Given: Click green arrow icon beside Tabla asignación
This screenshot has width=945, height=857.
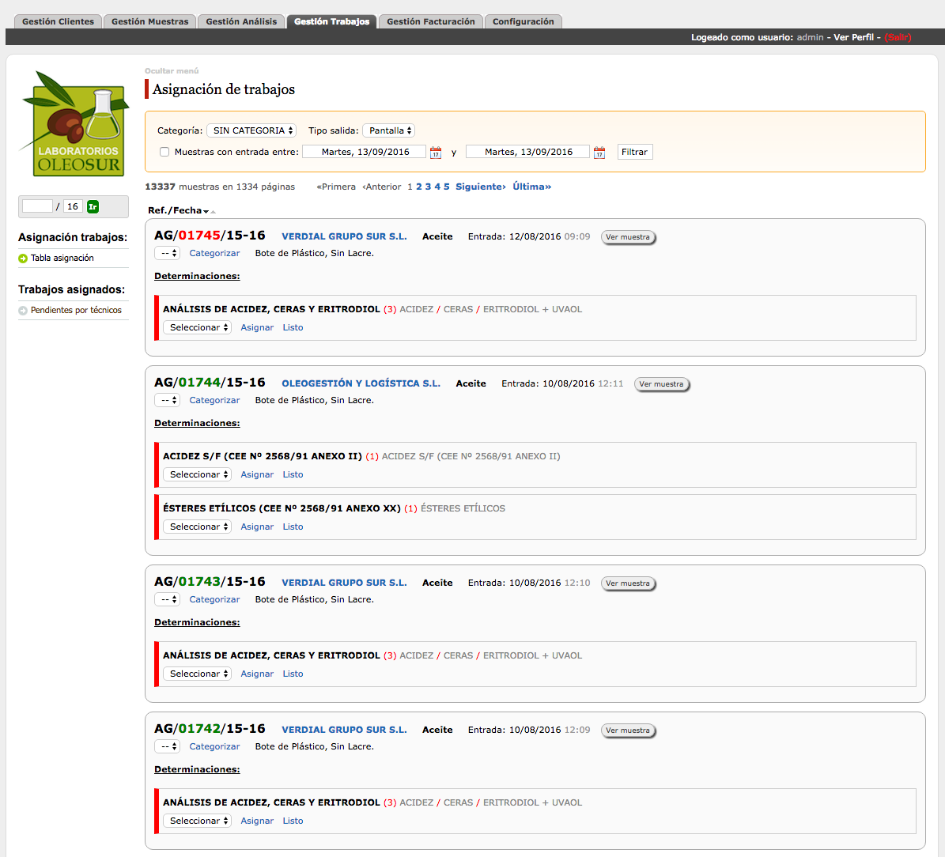Looking at the screenshot, I should [x=23, y=259].
